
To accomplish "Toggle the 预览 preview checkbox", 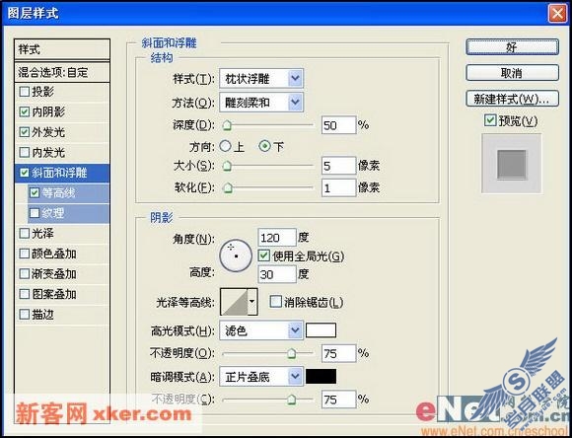I will click(490, 120).
